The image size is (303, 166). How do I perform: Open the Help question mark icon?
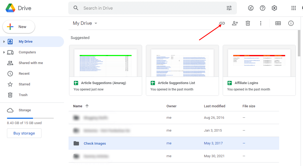click(263, 8)
